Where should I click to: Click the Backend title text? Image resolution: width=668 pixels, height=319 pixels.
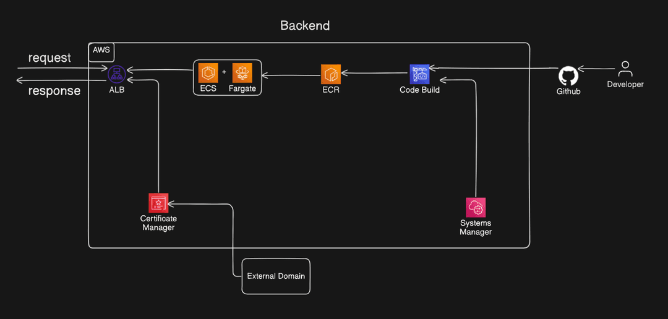coord(305,25)
